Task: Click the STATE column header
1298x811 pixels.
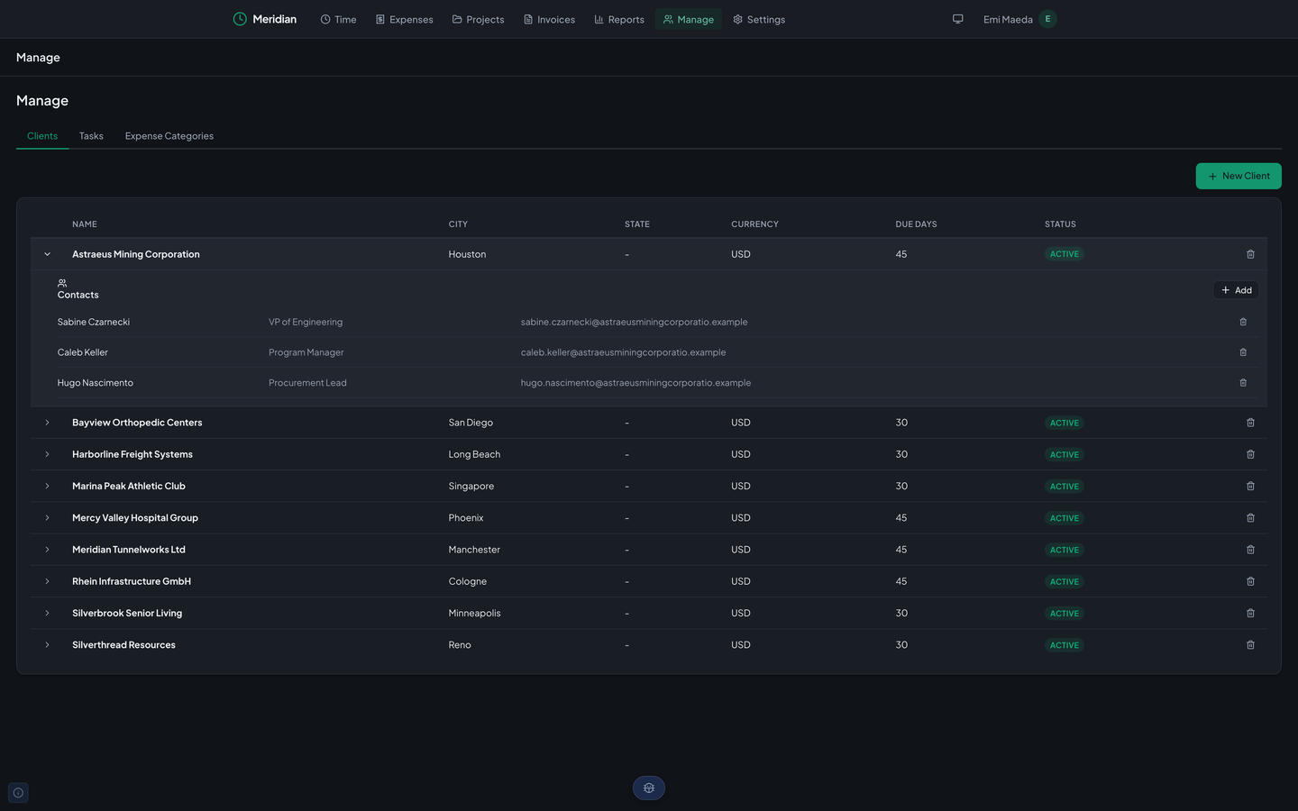Action: click(637, 224)
